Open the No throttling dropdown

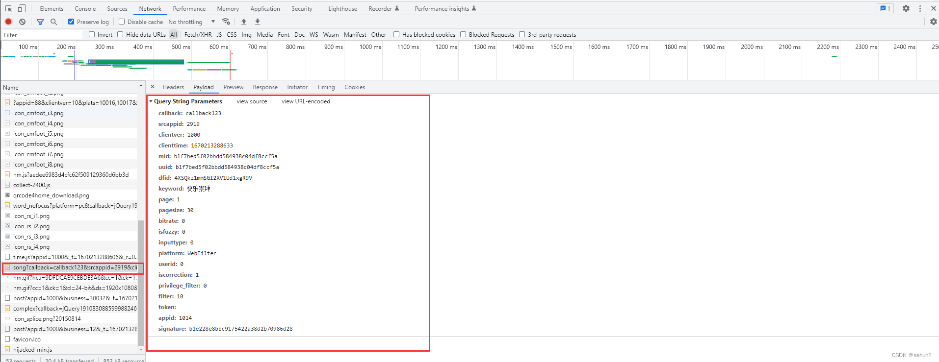coord(191,22)
